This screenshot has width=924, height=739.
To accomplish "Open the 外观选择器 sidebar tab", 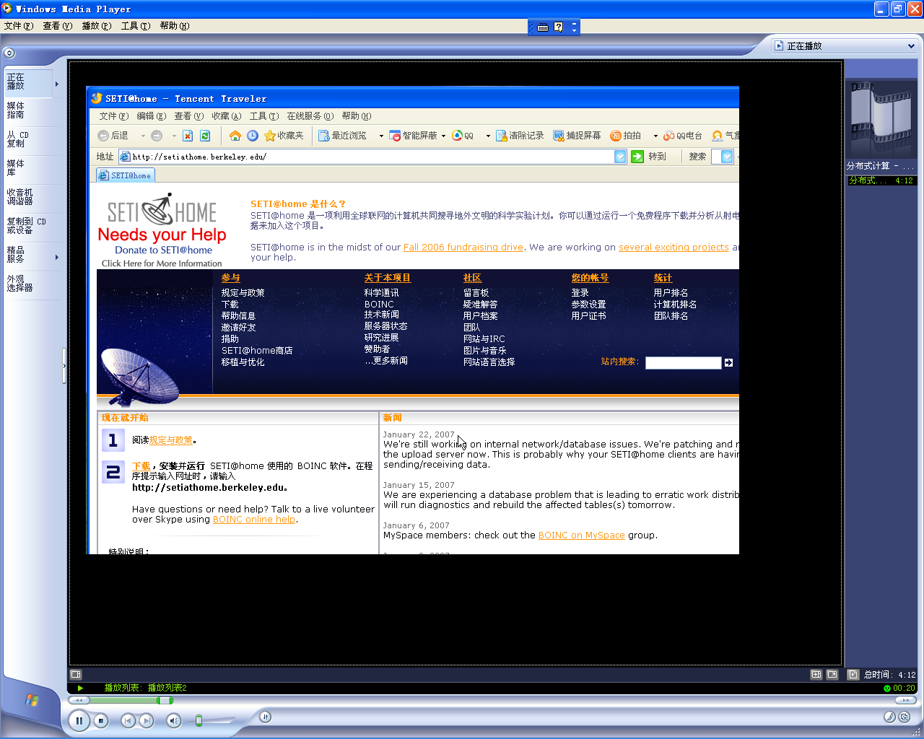I will pos(27,284).
